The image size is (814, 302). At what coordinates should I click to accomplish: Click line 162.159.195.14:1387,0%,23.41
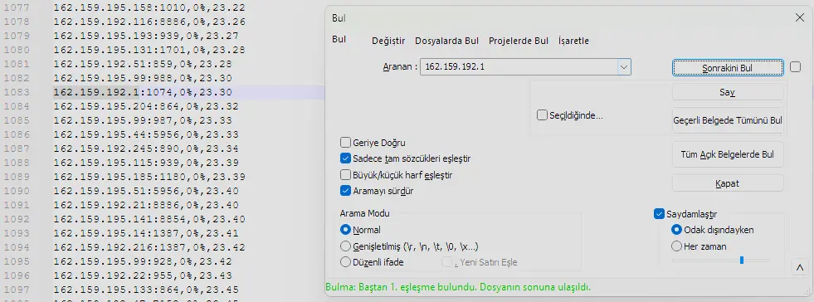tap(146, 233)
